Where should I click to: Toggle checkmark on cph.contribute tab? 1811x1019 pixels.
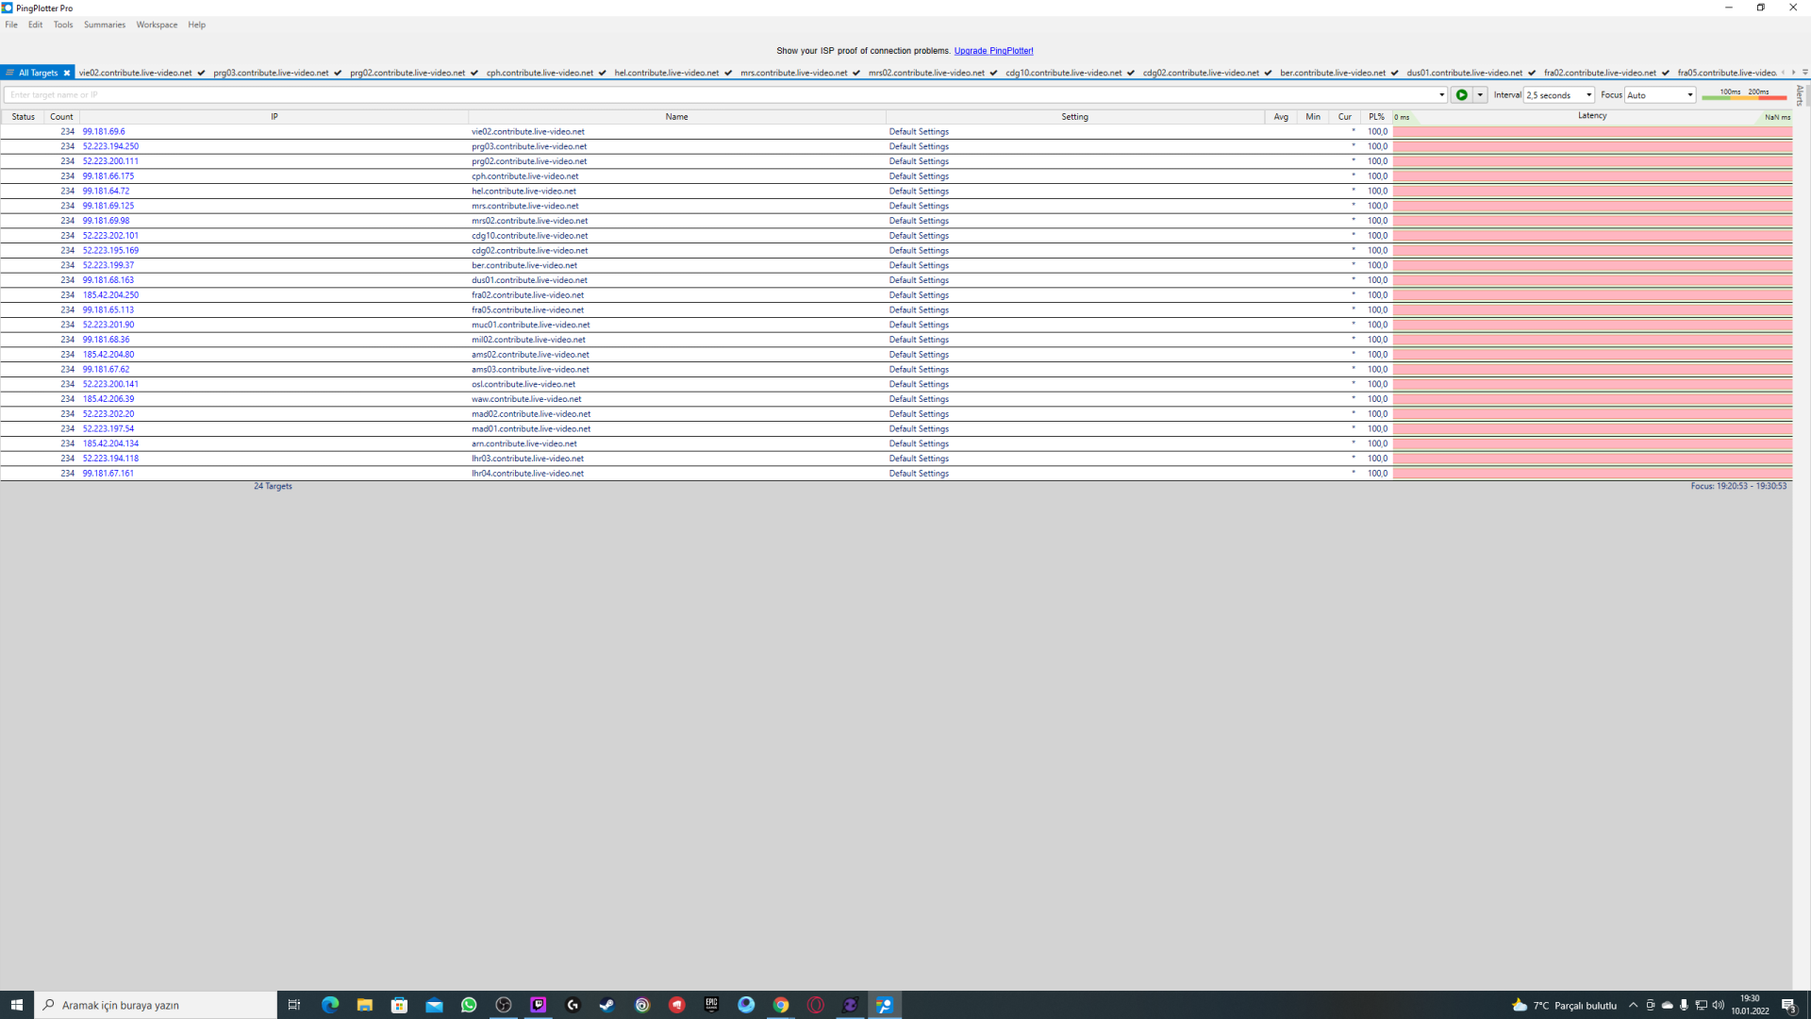(x=602, y=73)
